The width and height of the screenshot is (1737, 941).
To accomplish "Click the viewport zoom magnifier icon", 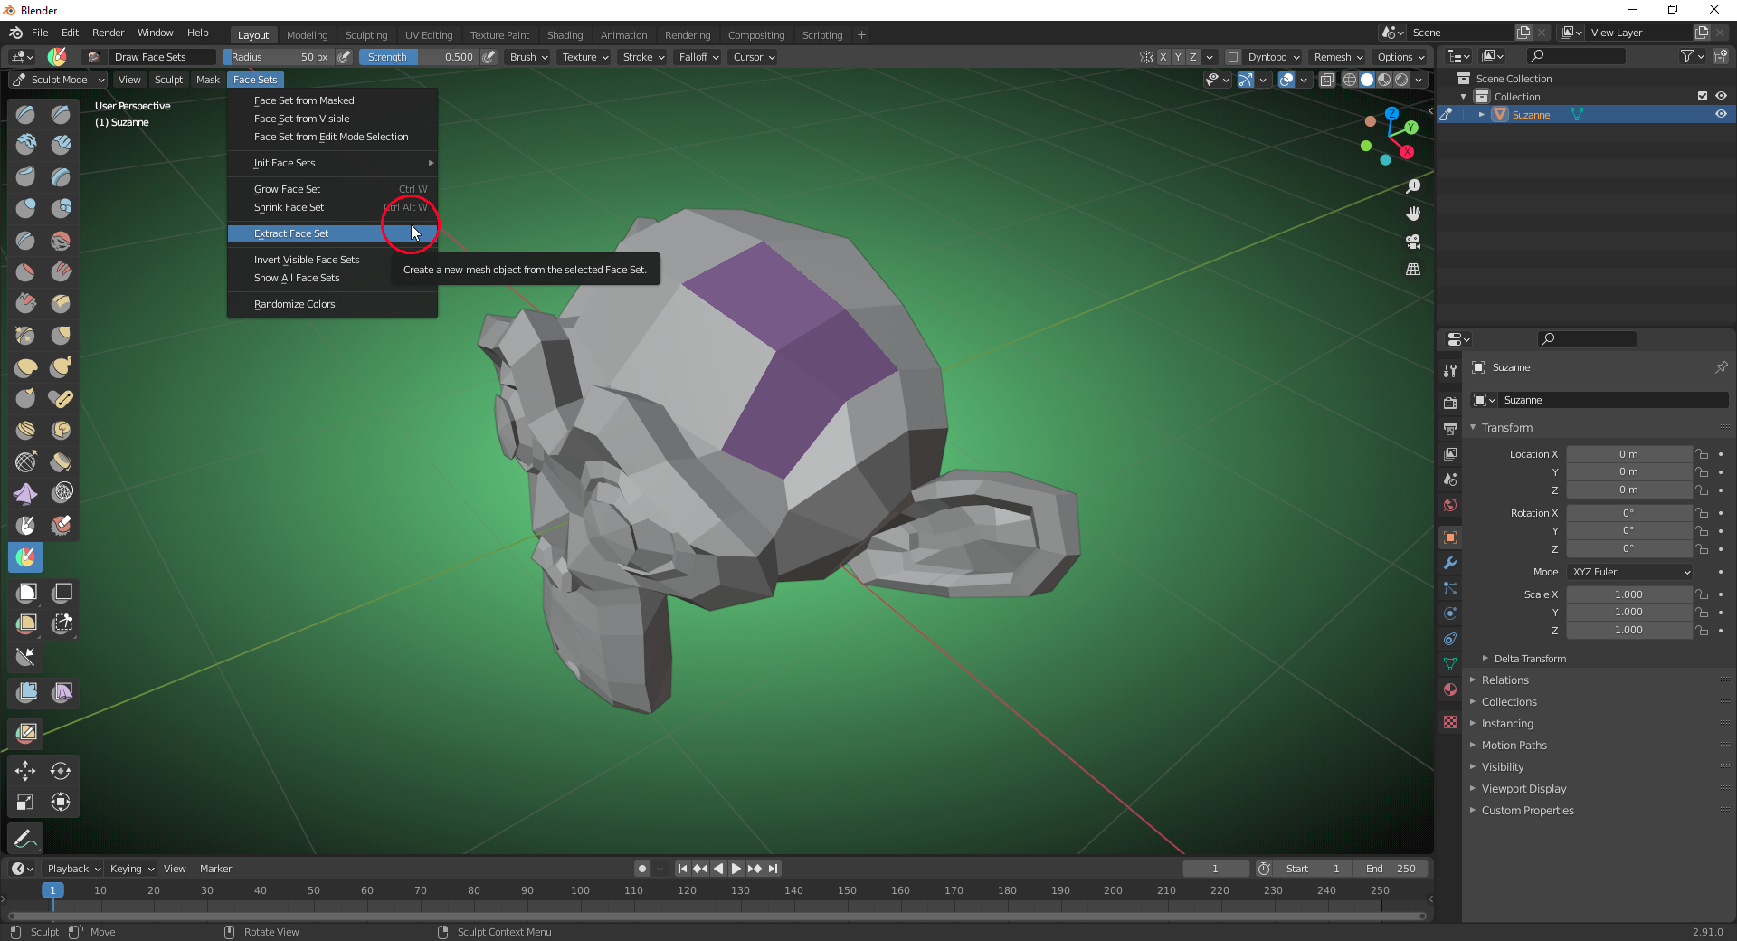I will pos(1413,186).
